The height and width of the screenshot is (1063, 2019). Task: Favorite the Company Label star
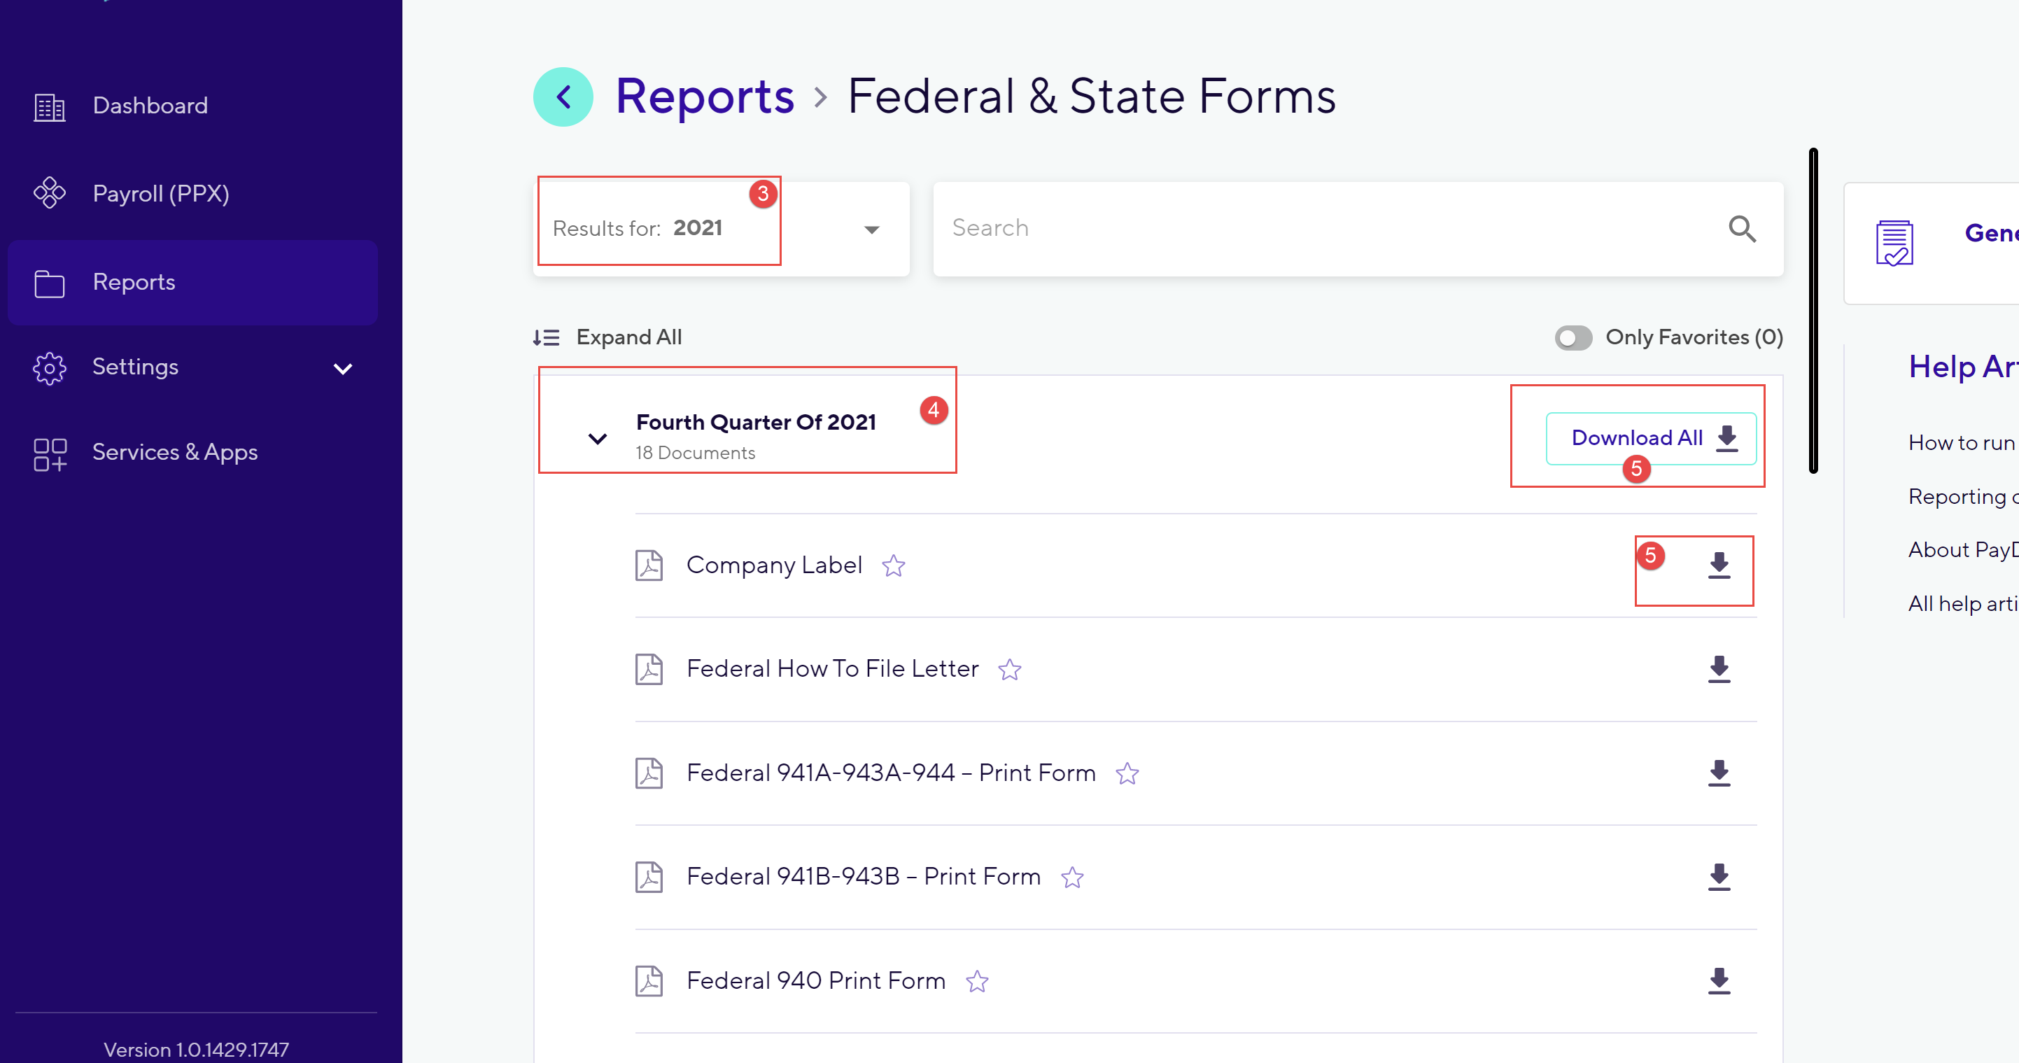(894, 565)
